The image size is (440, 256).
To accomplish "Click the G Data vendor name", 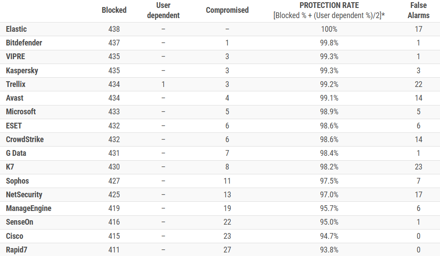I will click(x=16, y=153).
